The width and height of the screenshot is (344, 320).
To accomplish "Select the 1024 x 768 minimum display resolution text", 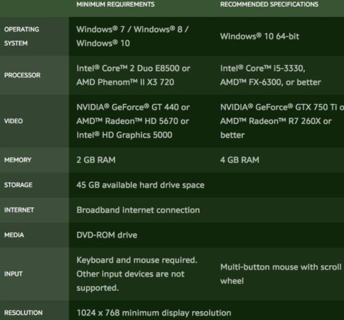I will (x=154, y=313).
